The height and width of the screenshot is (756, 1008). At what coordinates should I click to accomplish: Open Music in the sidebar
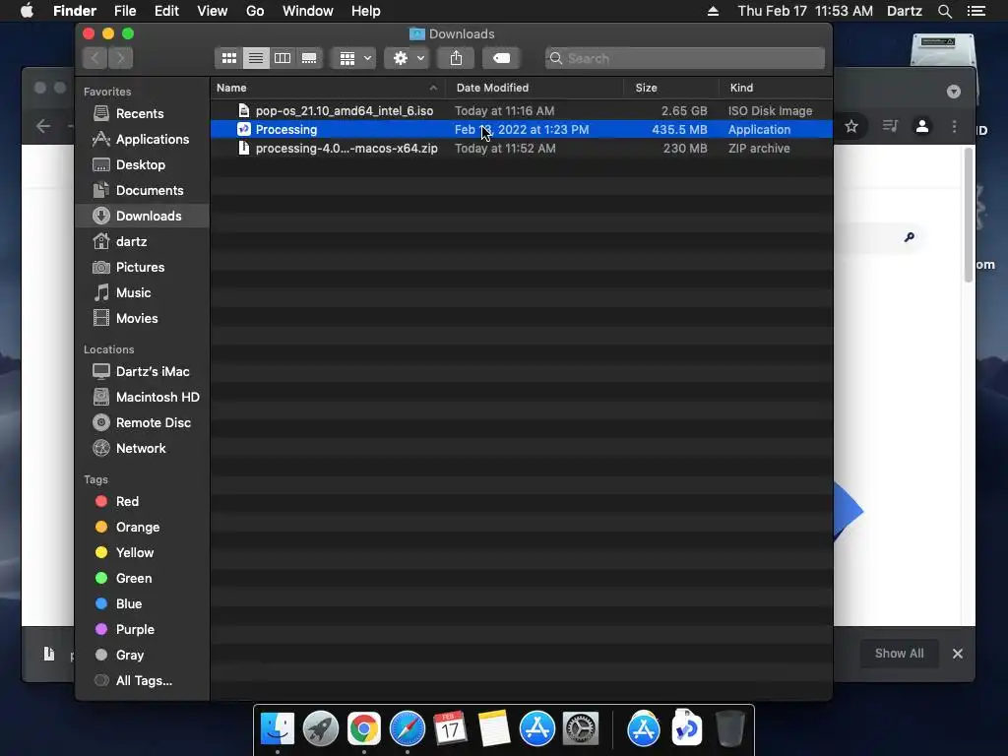(142, 293)
